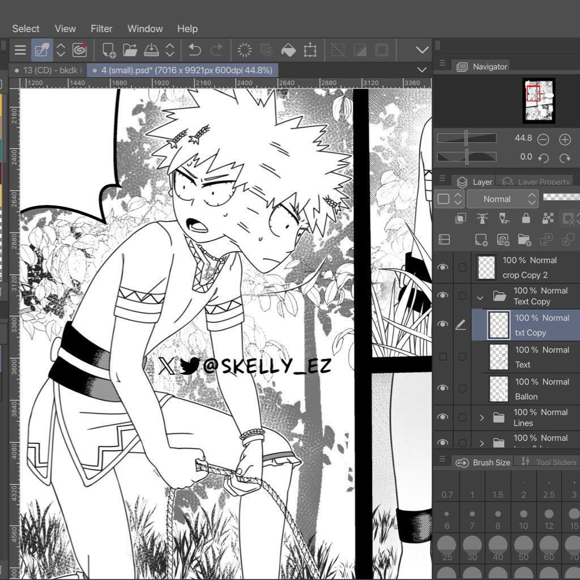The height and width of the screenshot is (580, 580).
Task: Switch to the 13 (CD) document tab
Action: [x=46, y=70]
